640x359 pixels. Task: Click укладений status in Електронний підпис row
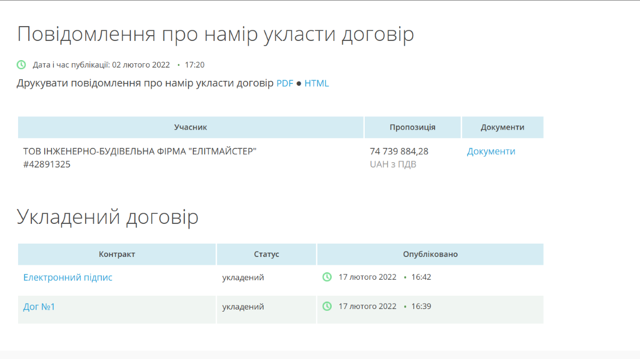(243, 278)
